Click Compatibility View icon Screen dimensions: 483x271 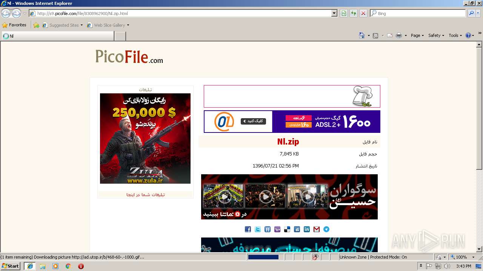[x=344, y=13]
